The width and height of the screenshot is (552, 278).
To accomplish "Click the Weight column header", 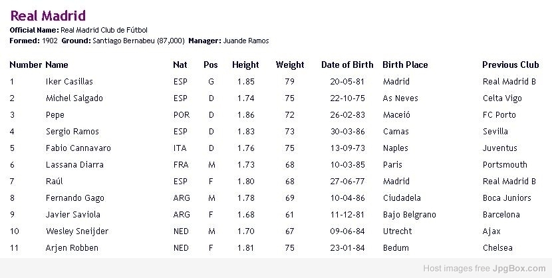I will click(x=290, y=65).
